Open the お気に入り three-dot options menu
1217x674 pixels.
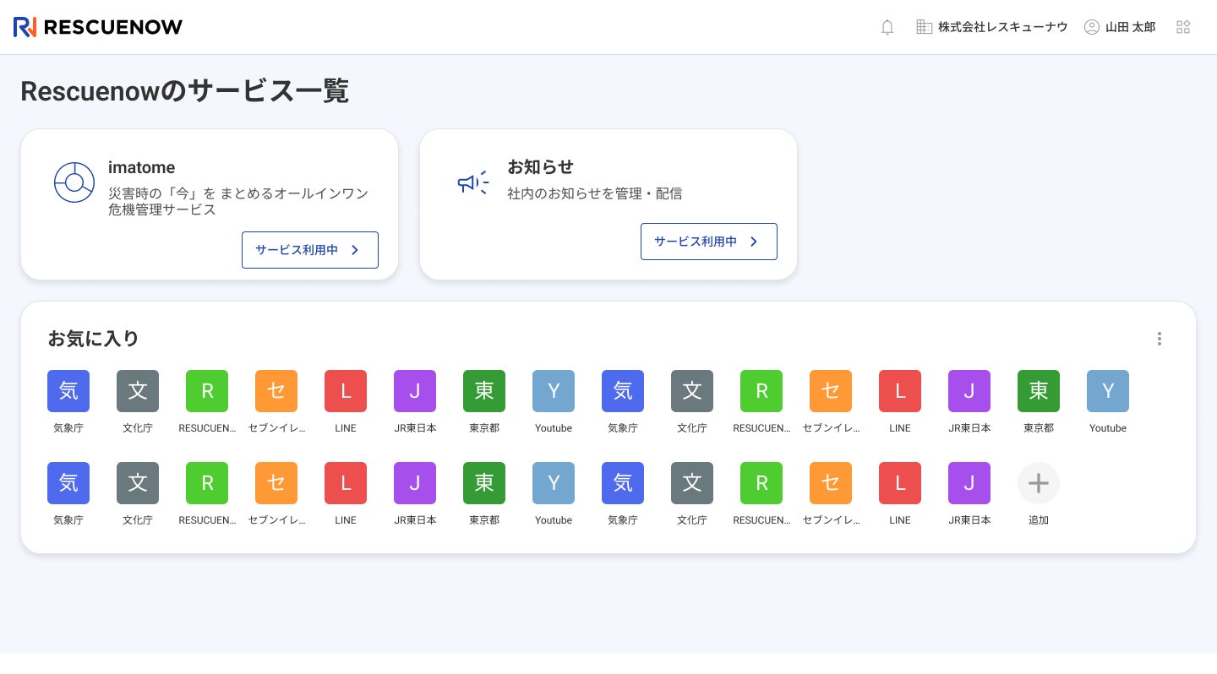(1160, 339)
